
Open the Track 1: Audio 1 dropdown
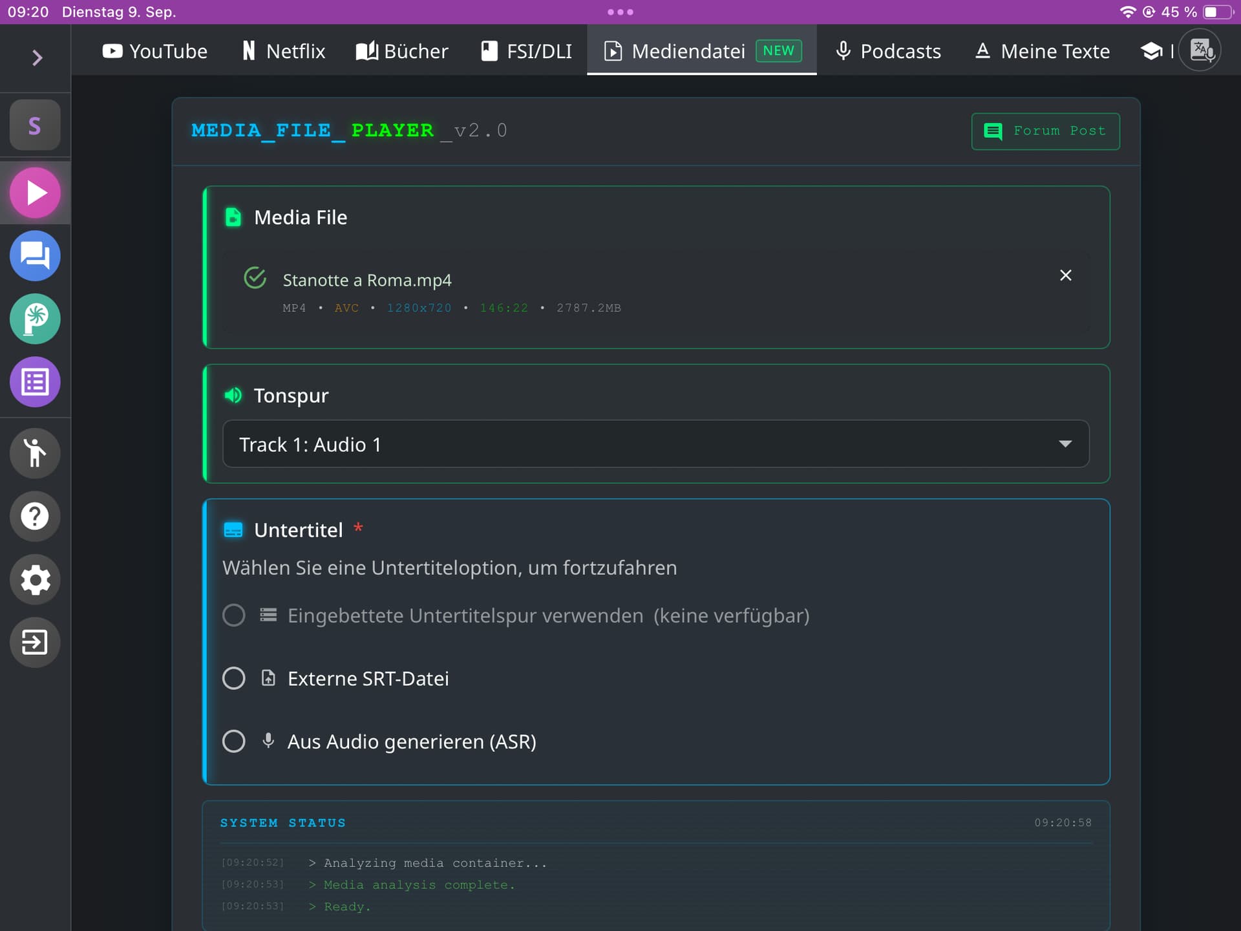[x=655, y=444]
